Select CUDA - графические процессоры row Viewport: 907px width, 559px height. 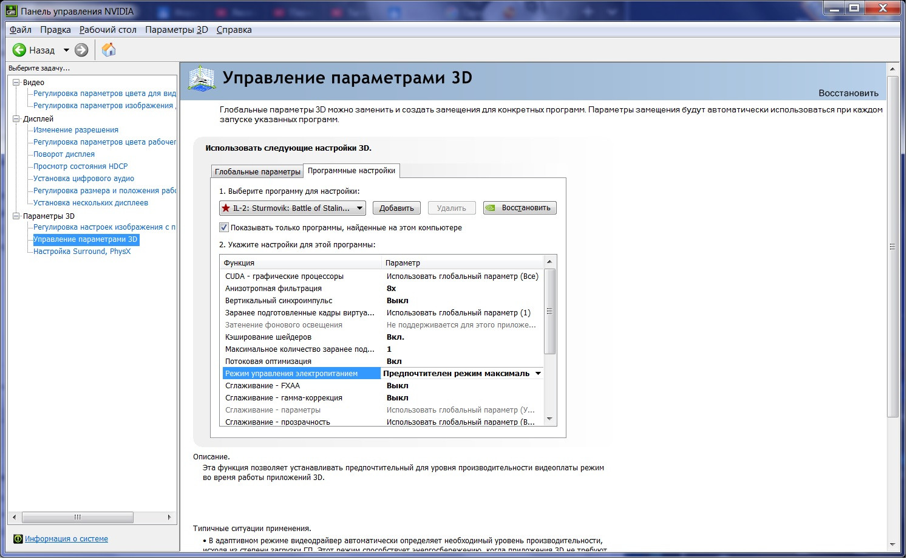pyautogui.click(x=382, y=276)
